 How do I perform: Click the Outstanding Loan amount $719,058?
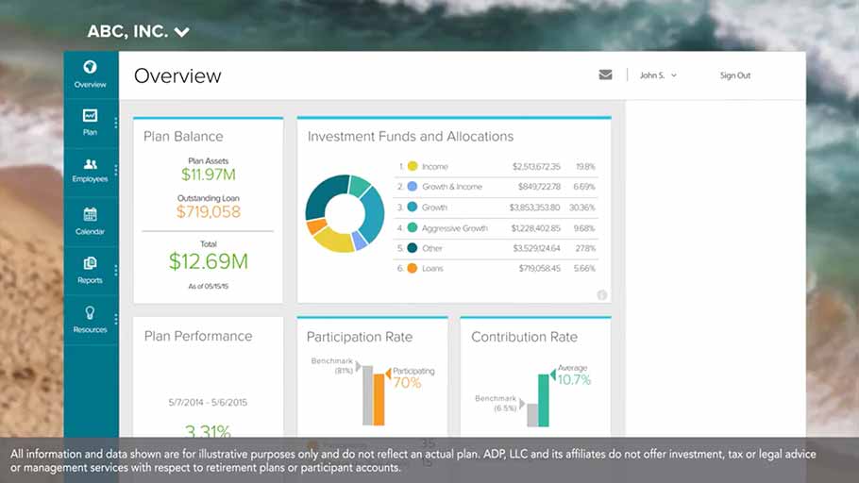[x=209, y=212]
